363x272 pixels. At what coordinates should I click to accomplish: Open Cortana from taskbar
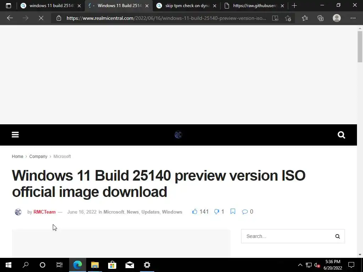click(43, 265)
